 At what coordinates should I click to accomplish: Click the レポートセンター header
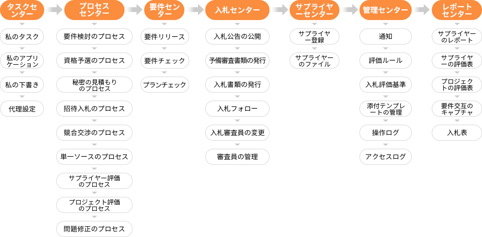coord(457,10)
